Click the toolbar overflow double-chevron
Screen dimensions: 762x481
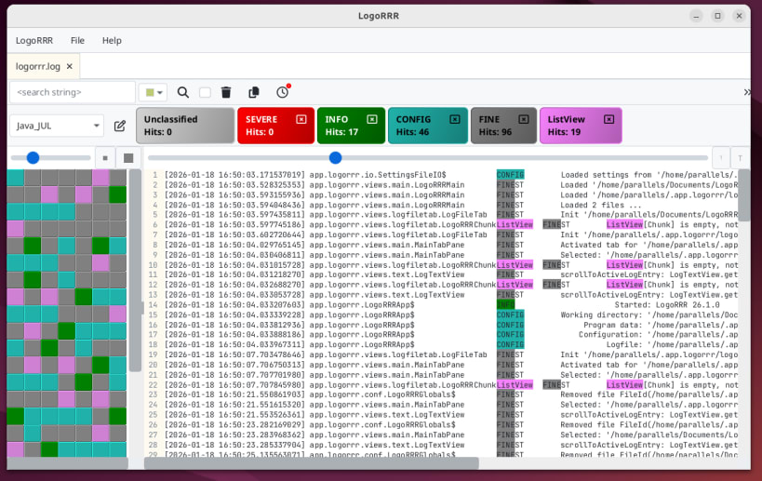pos(747,92)
